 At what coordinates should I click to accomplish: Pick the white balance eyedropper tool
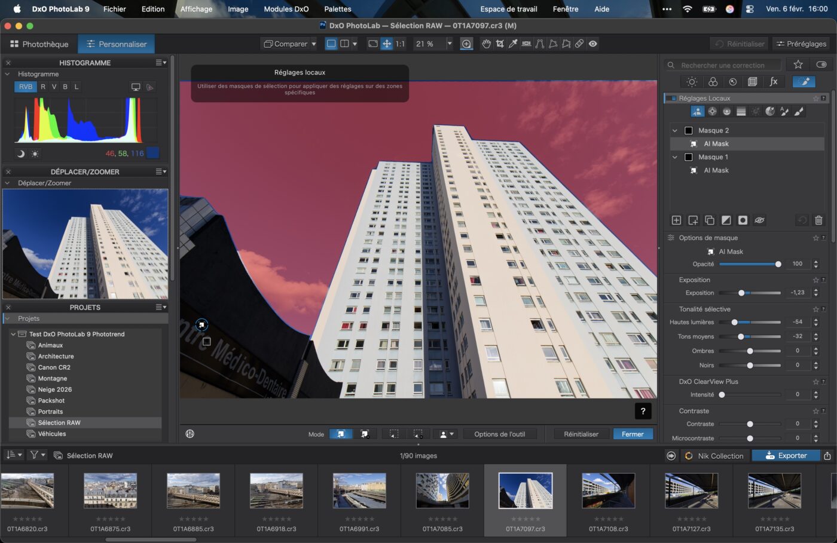click(513, 44)
